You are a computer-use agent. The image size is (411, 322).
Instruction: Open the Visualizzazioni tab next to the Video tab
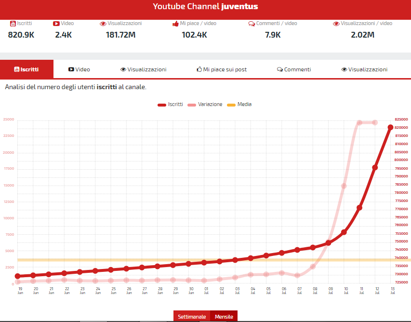click(144, 69)
